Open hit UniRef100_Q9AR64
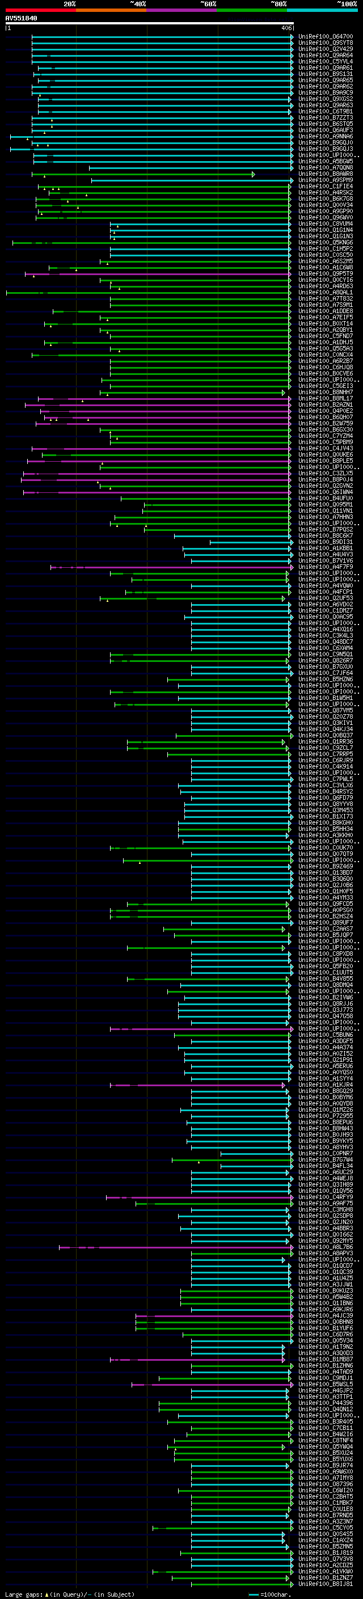Viewport: 363px width, 1599px height. tap(325, 55)
